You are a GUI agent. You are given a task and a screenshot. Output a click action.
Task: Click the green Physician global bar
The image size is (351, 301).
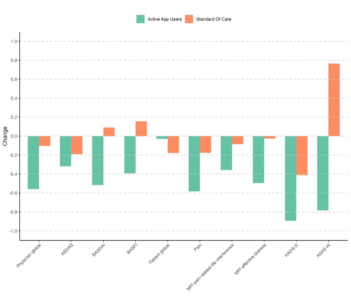tap(33, 162)
